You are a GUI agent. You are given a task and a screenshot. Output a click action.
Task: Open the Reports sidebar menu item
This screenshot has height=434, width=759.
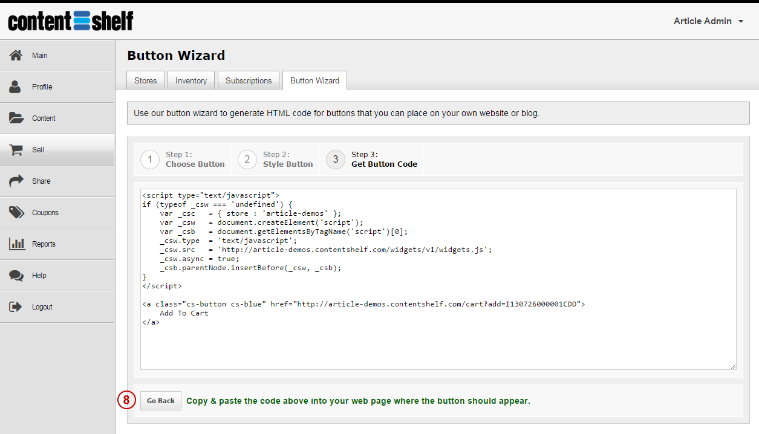pyautogui.click(x=57, y=244)
